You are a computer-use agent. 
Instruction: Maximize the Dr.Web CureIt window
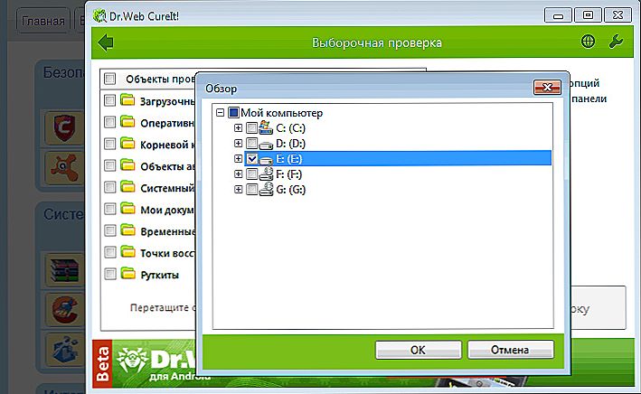[x=588, y=15]
